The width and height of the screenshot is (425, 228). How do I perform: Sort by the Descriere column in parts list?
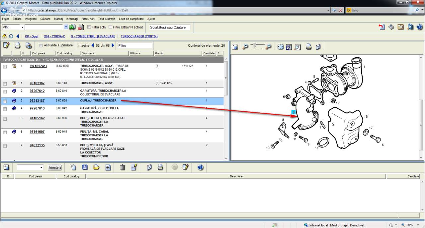tap(104, 53)
